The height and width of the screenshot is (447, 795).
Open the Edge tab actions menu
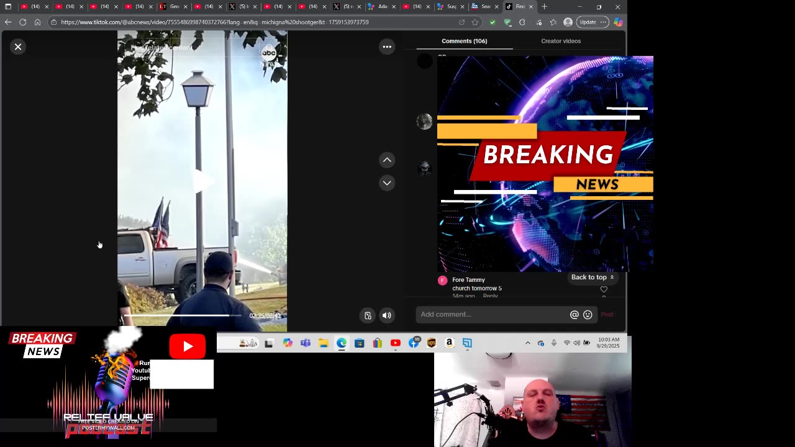[8, 7]
